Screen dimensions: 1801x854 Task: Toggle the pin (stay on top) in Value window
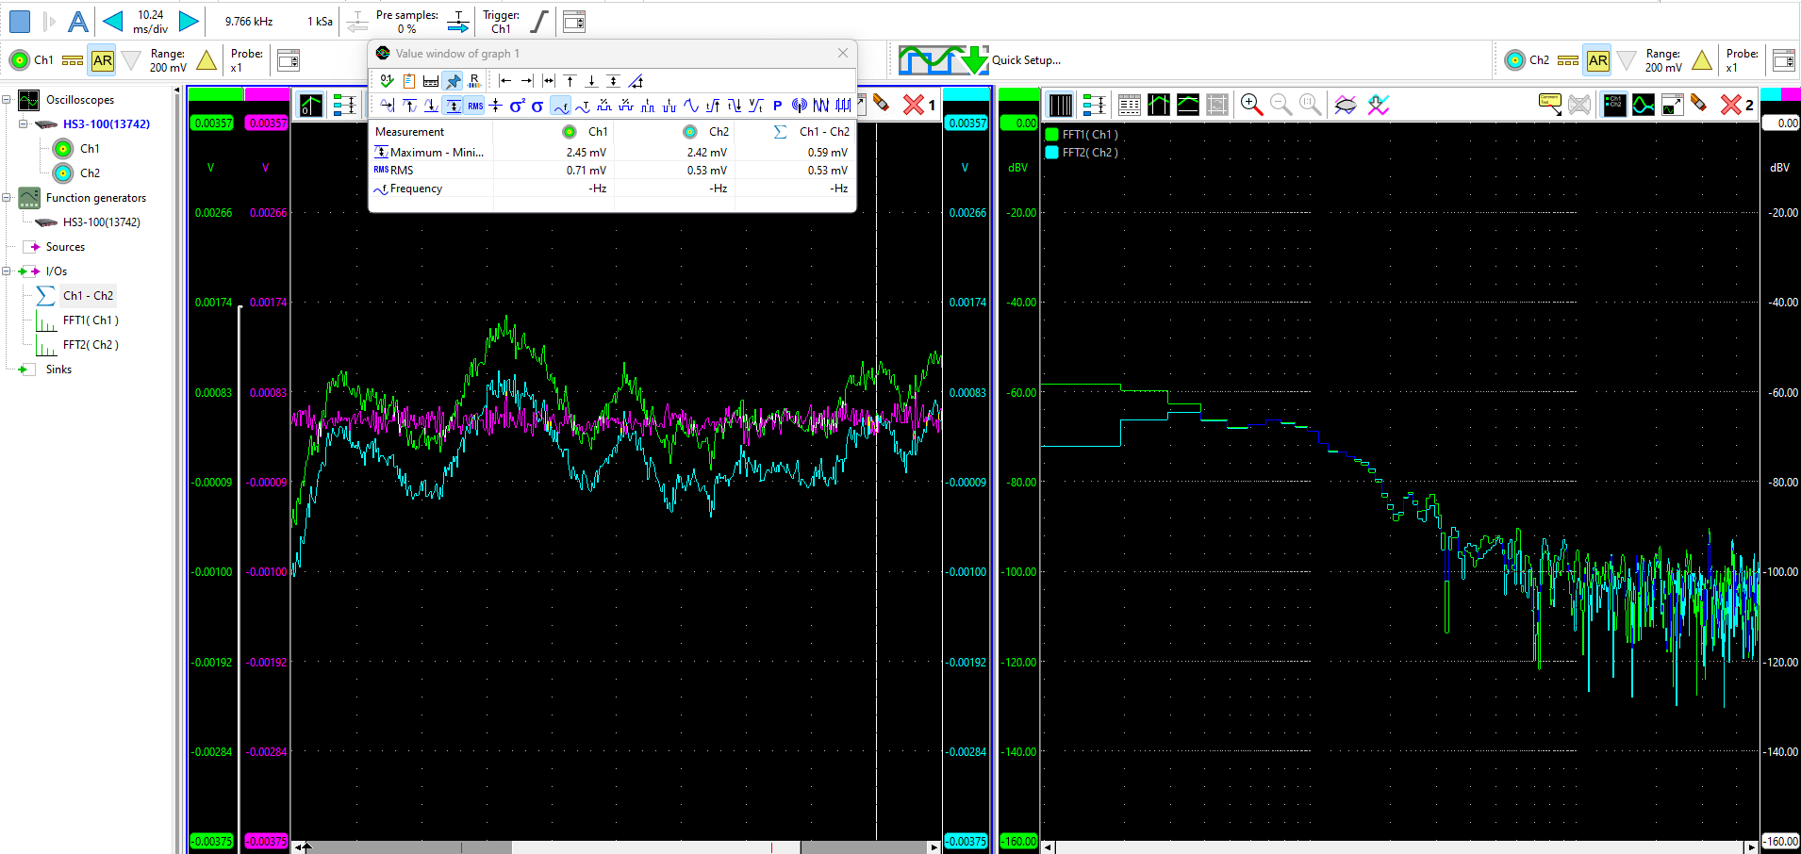click(x=454, y=81)
